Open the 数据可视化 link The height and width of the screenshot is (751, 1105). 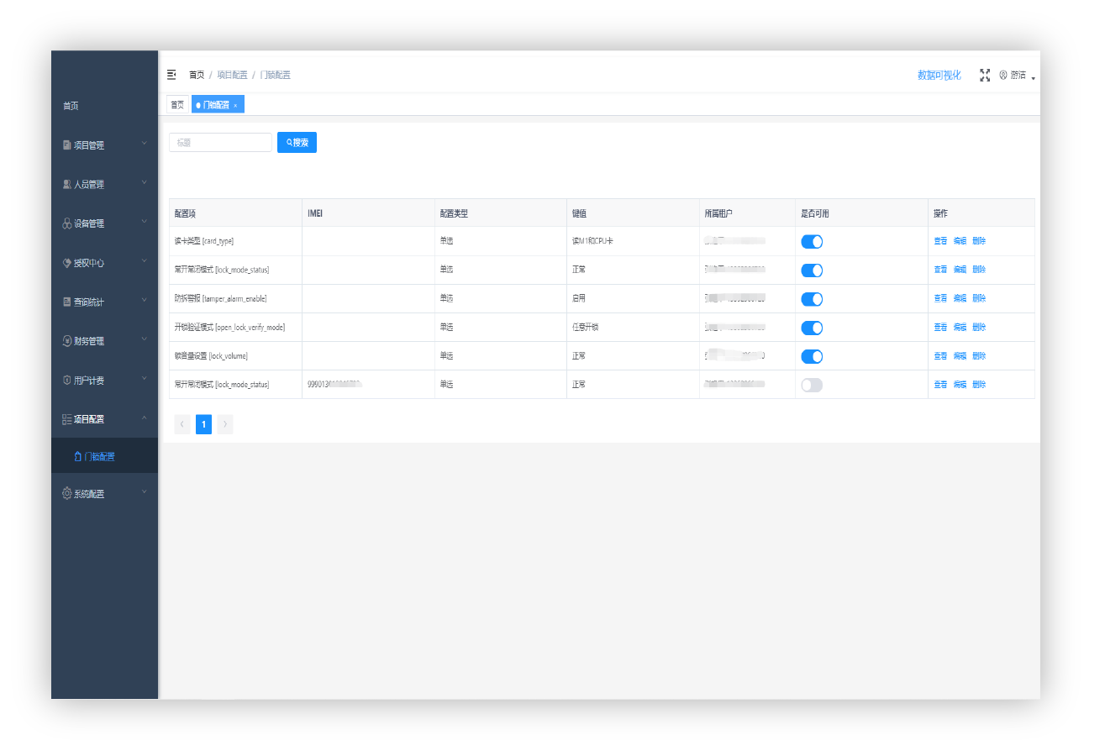tap(939, 76)
